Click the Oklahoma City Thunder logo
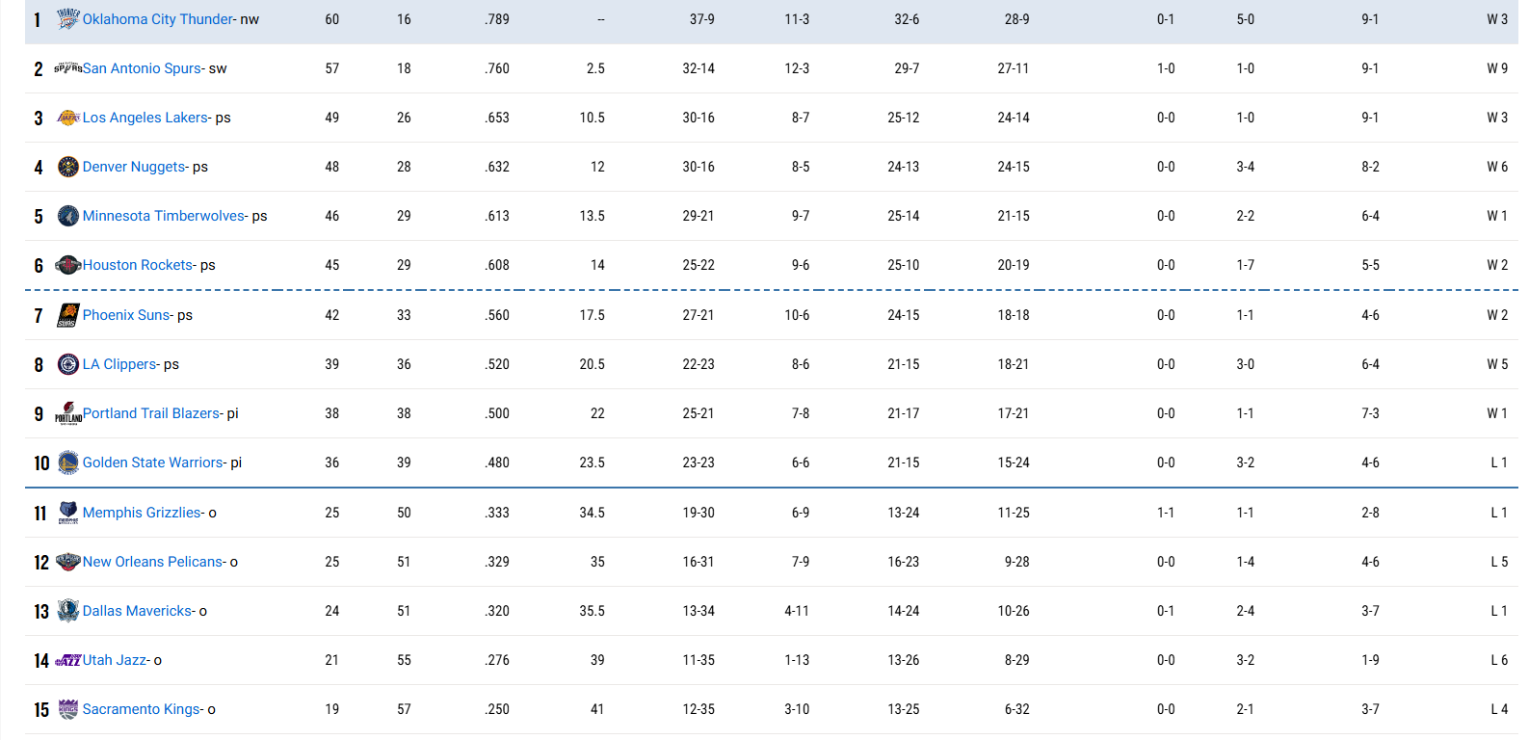Viewport: 1529px width, 740px height. (x=68, y=19)
